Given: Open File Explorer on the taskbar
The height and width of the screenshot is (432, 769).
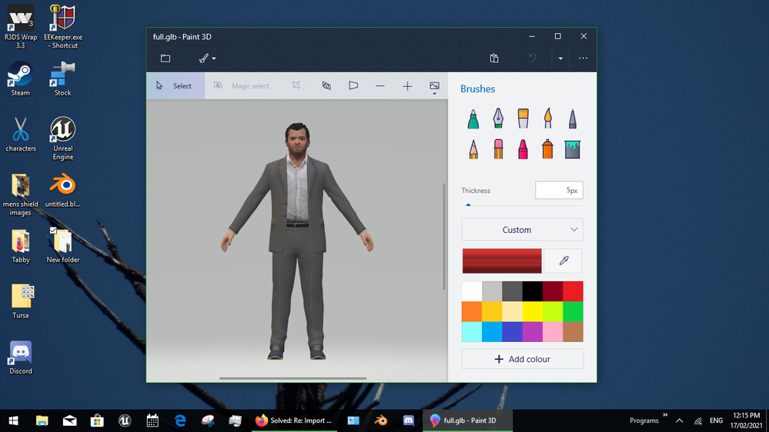Looking at the screenshot, I should [42, 420].
